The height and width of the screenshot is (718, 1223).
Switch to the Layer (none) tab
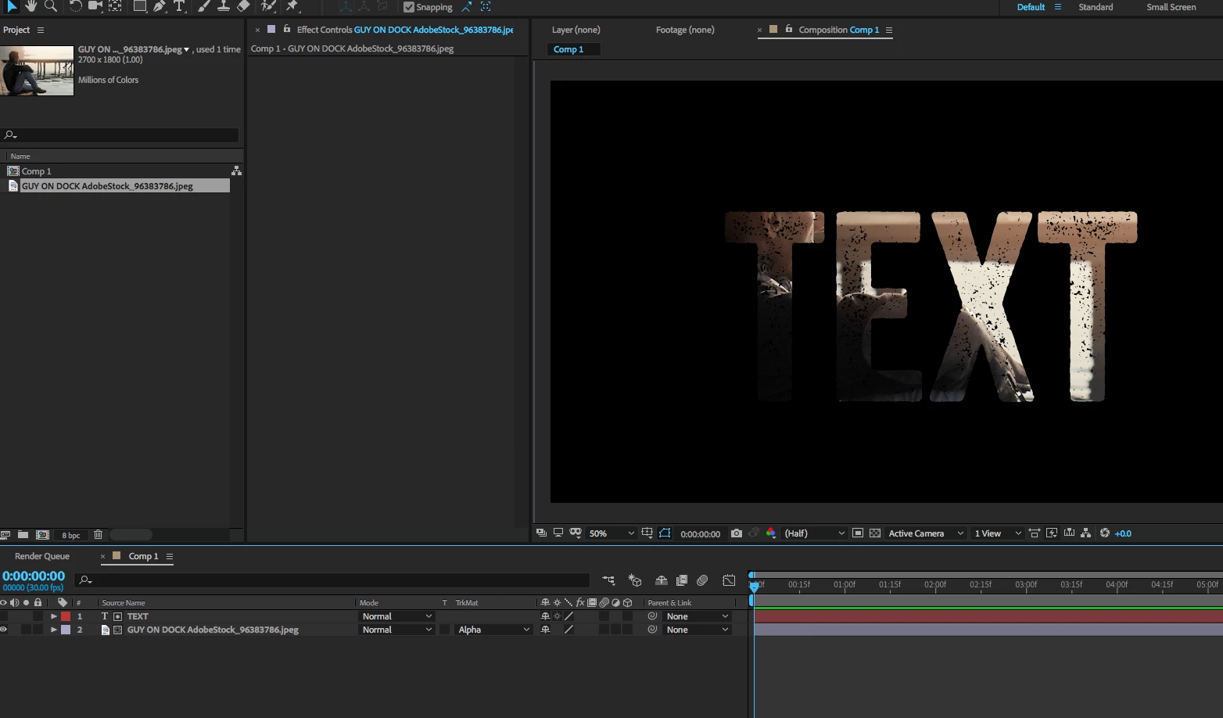(x=576, y=30)
